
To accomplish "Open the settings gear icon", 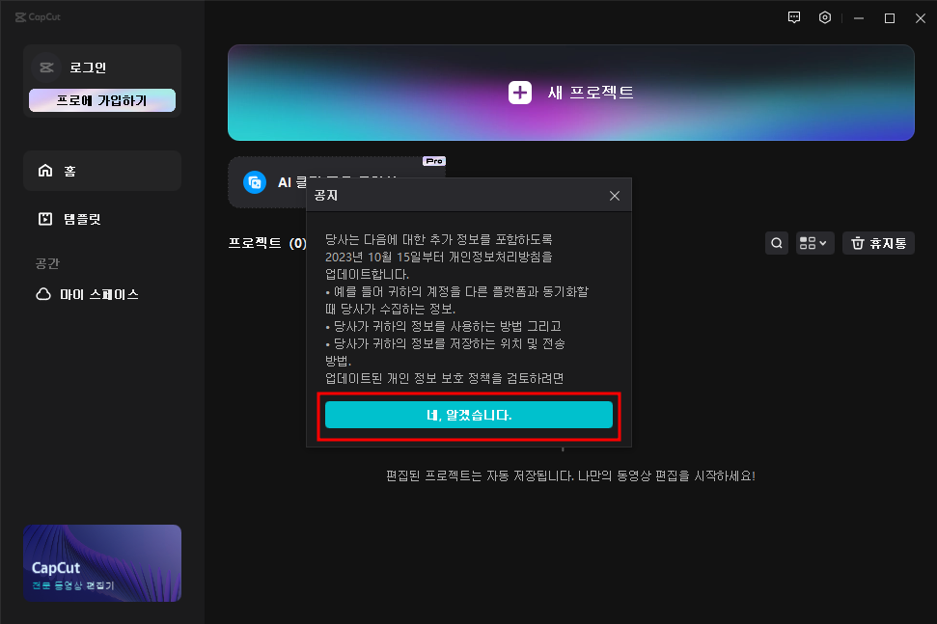I will [824, 17].
